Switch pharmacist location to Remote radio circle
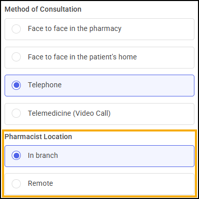The height and width of the screenshot is (199, 199). click(16, 184)
